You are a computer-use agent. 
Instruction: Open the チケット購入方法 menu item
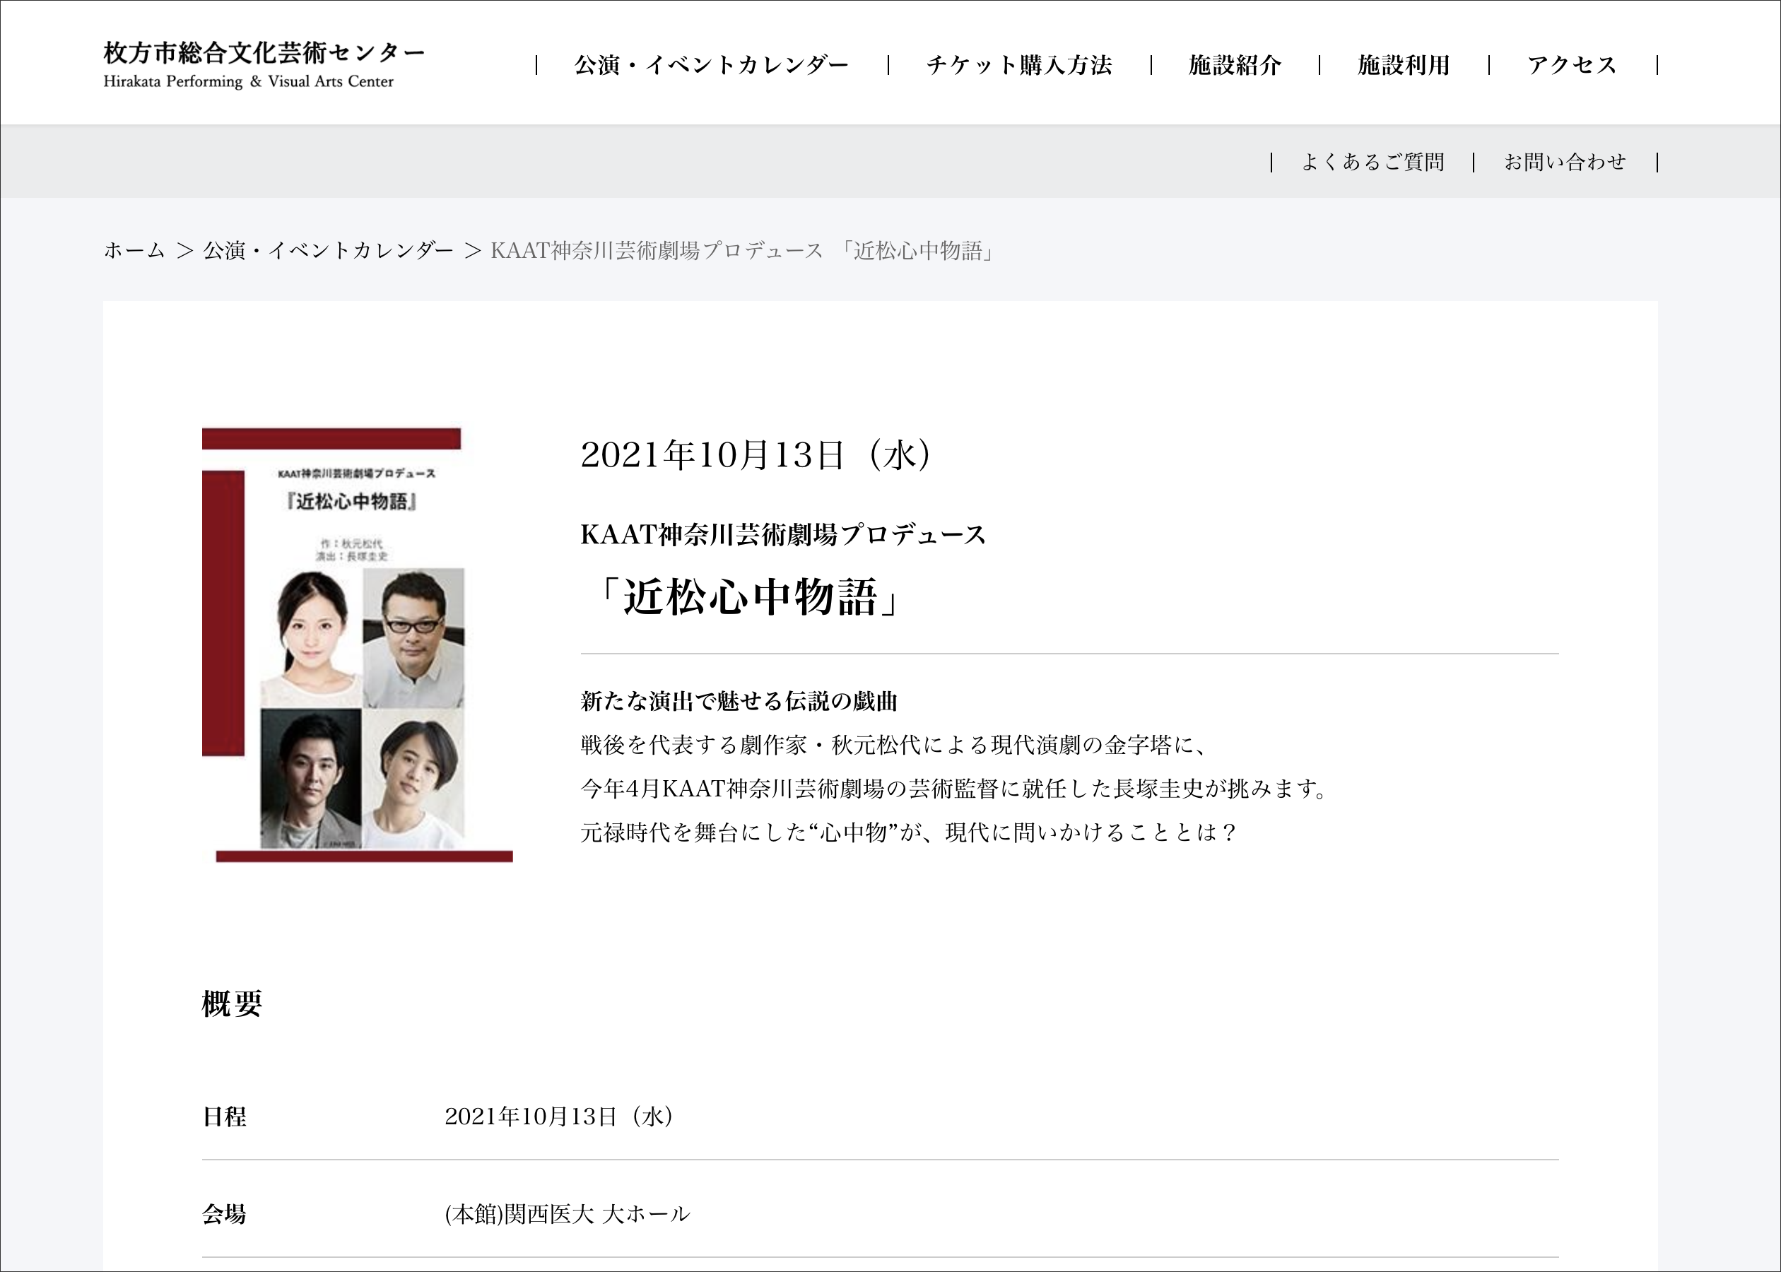pos(1019,65)
